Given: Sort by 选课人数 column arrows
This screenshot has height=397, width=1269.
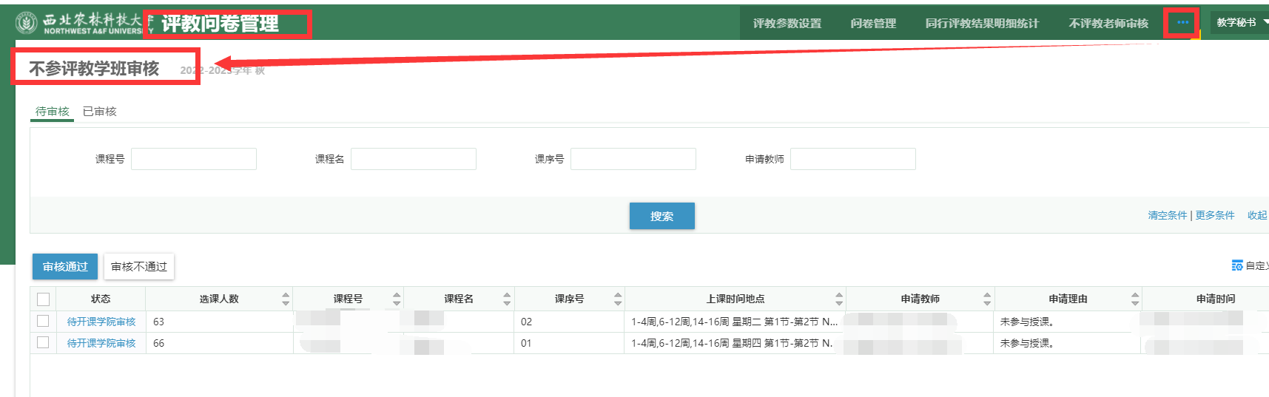Looking at the screenshot, I should pyautogui.click(x=286, y=299).
